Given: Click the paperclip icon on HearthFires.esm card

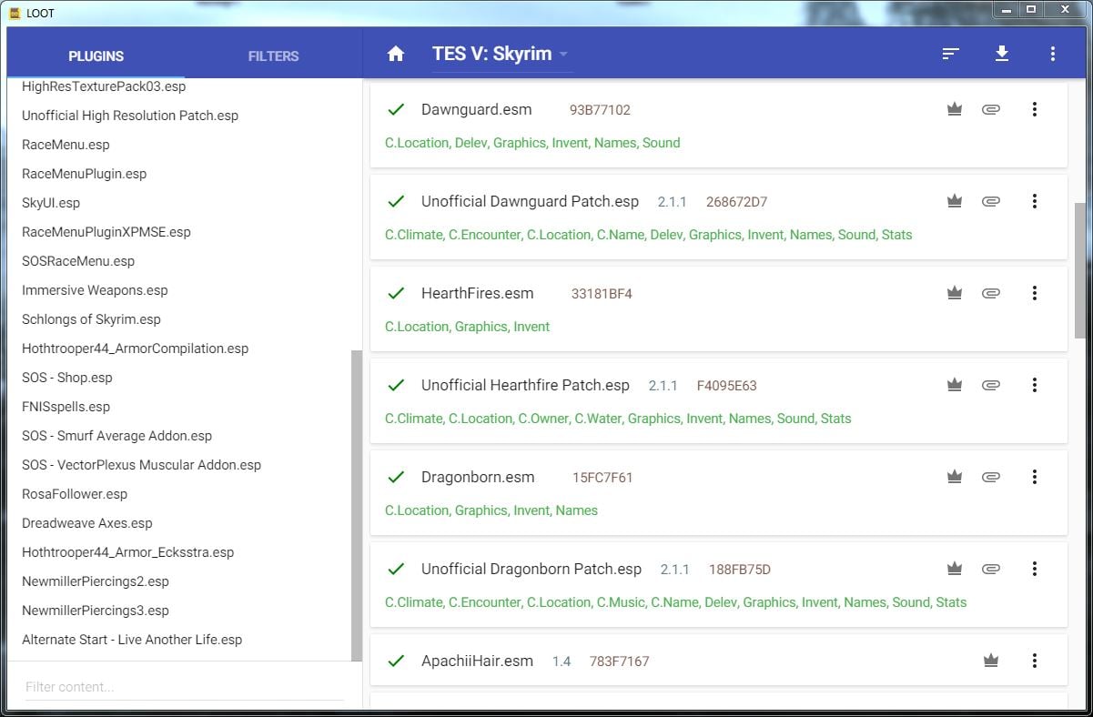Looking at the screenshot, I should [991, 293].
